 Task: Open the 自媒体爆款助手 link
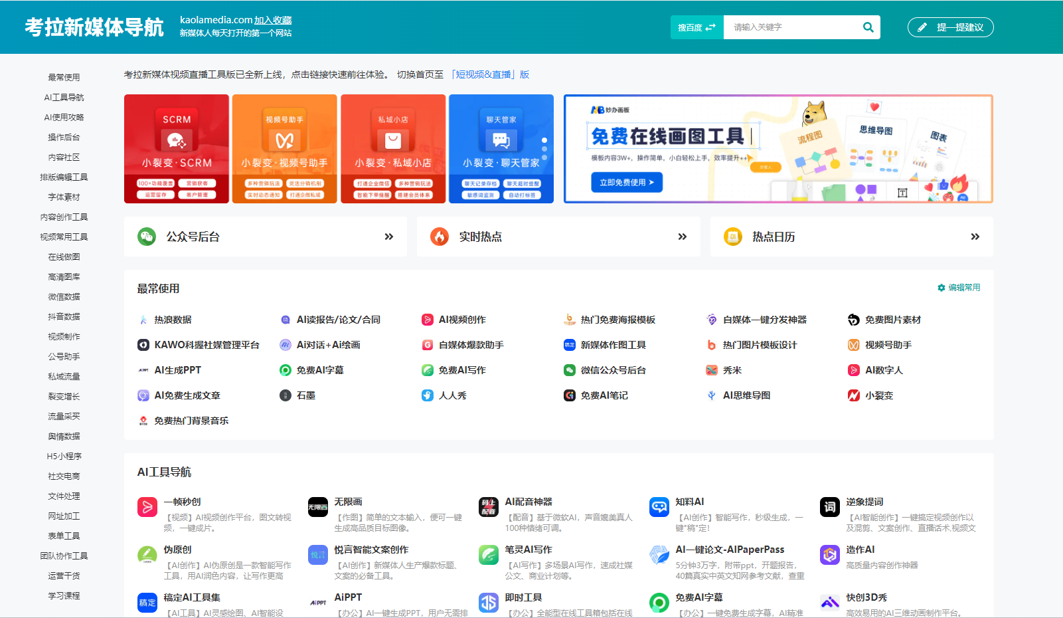click(x=471, y=345)
